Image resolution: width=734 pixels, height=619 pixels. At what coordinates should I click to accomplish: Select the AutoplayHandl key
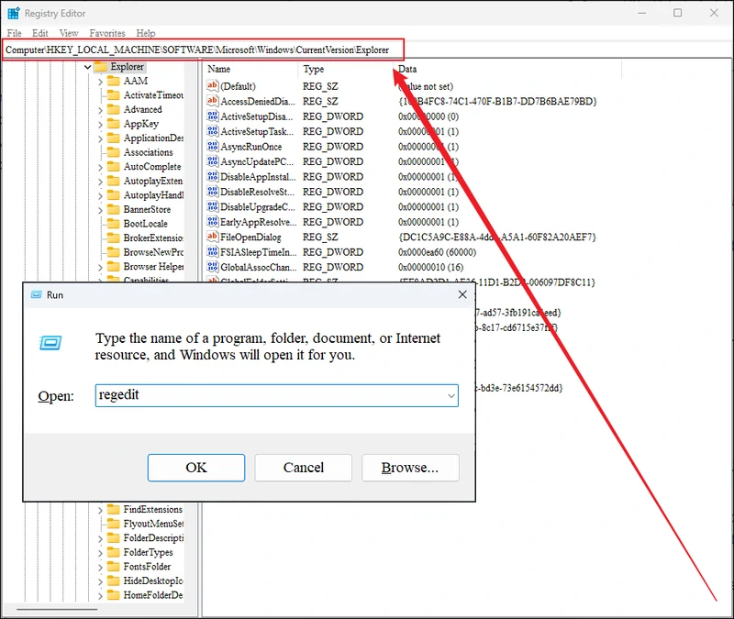153,195
